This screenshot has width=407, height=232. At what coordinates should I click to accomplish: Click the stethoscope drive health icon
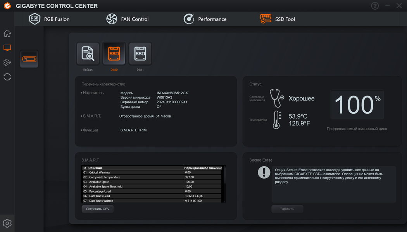(277, 98)
